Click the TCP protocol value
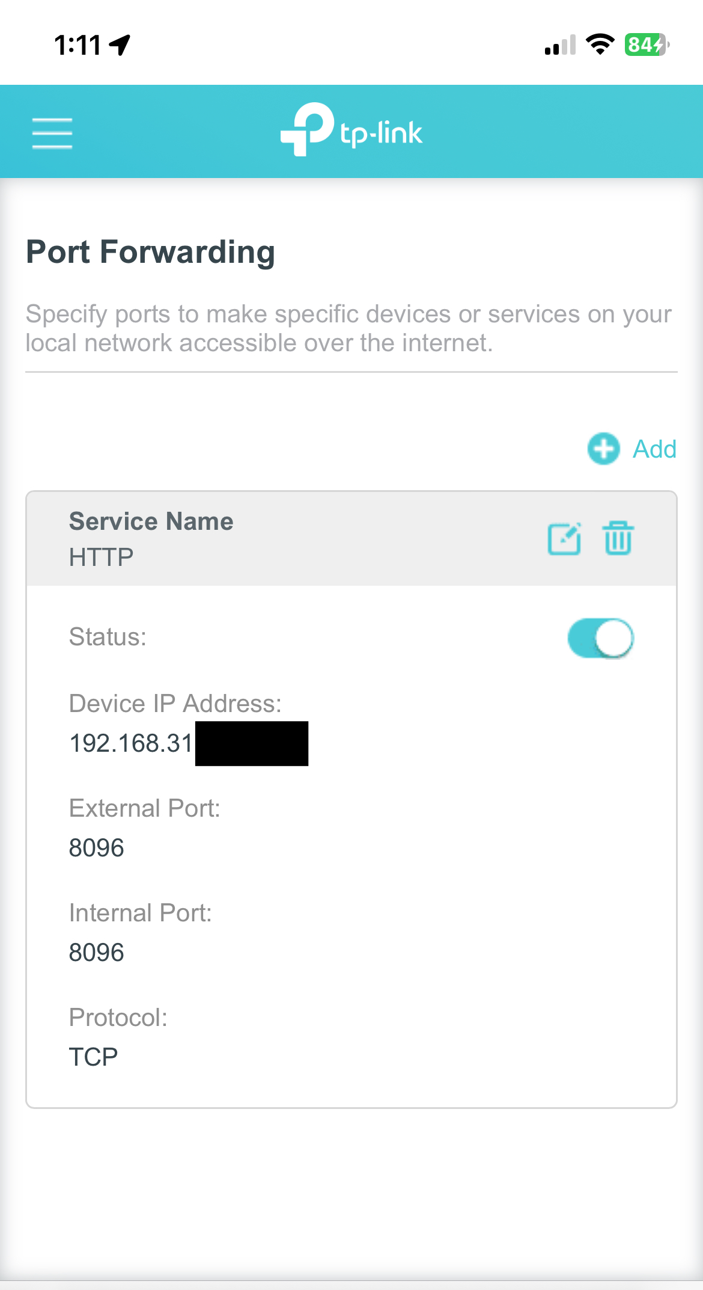The image size is (703, 1290). [94, 1057]
